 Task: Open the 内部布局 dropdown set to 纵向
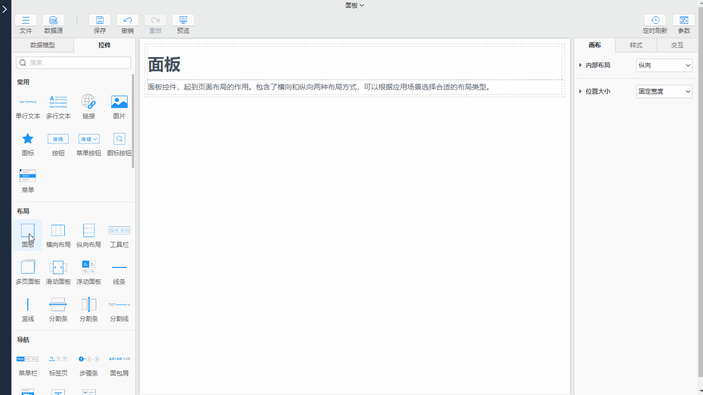[x=664, y=65]
